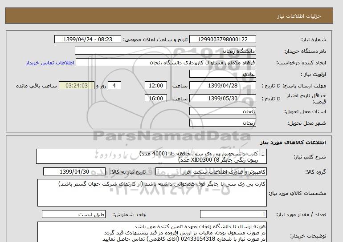Click the goods specification text area
Viewport: 343px width, 242px height.
pyautogui.click(x=152, y=193)
